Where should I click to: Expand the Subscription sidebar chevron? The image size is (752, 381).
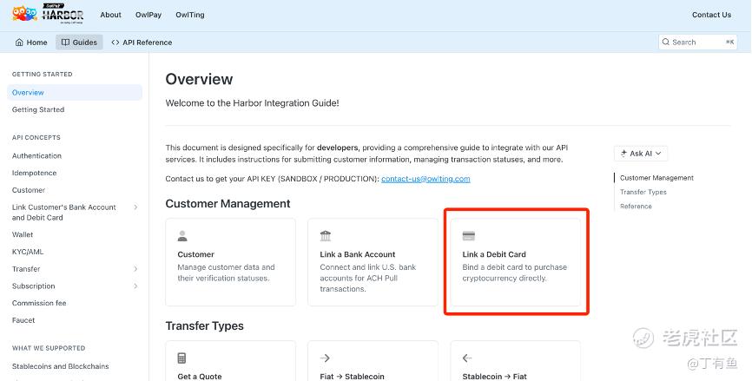(135, 286)
